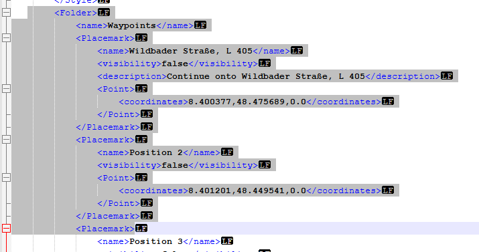Click the LF marker ending the description line
Screen dimensions: 479x252
447,76
